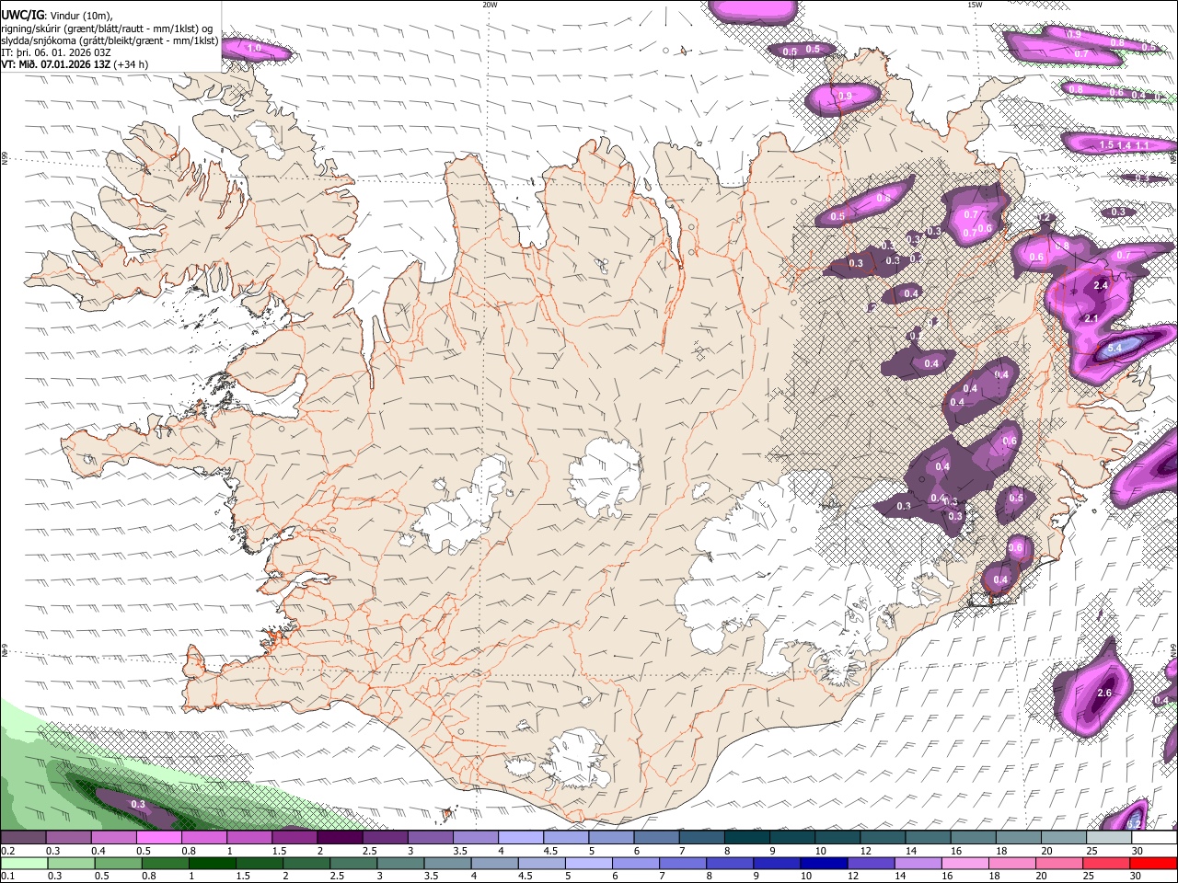
Task: Click the UWC/IG Vindur (10m) title text
Action: [57, 16]
